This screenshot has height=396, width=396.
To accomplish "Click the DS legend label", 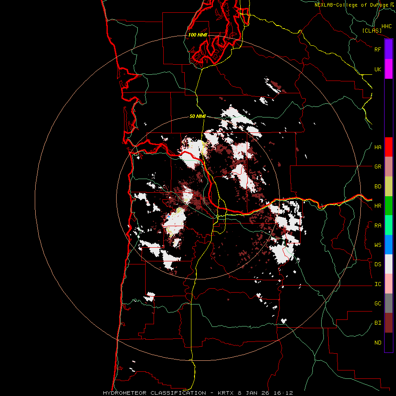I will (x=378, y=264).
